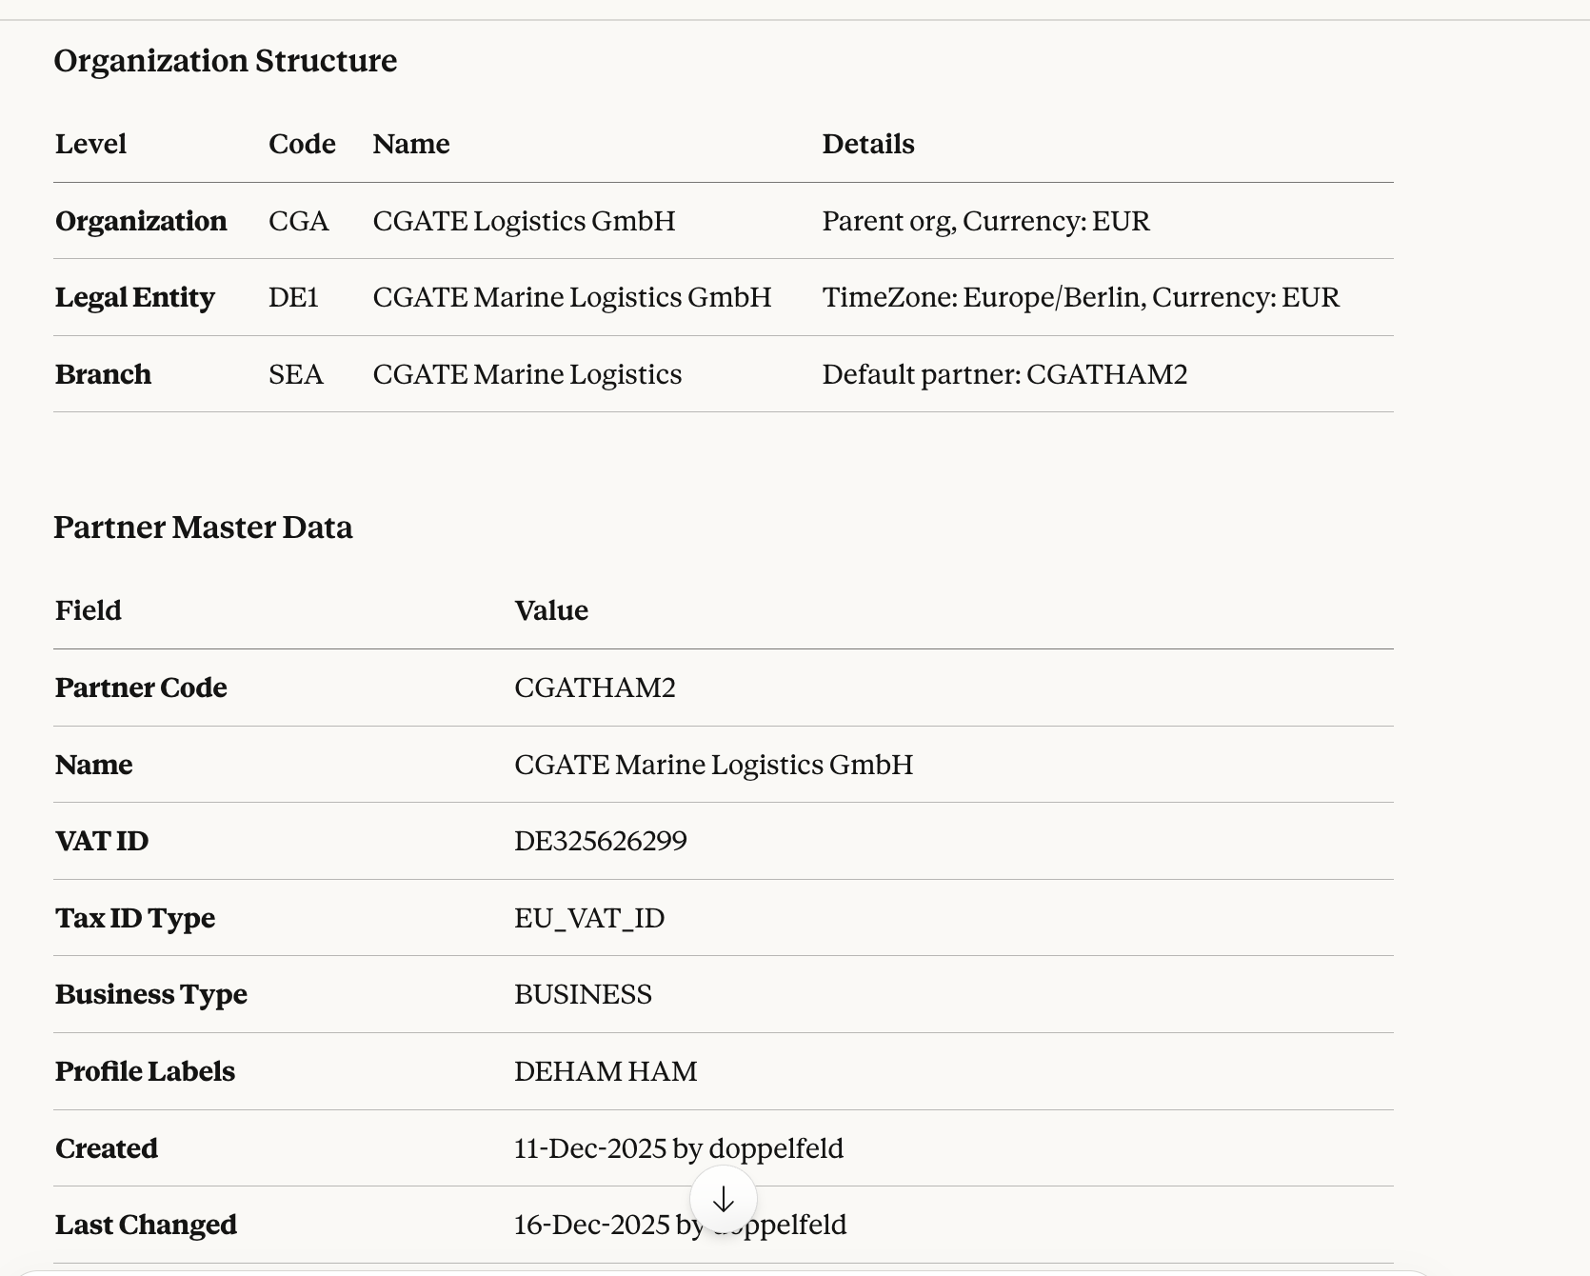Screen dimensions: 1590x1276
Task: Select the Parent org, Currency: EUR cell
Action: [985, 221]
